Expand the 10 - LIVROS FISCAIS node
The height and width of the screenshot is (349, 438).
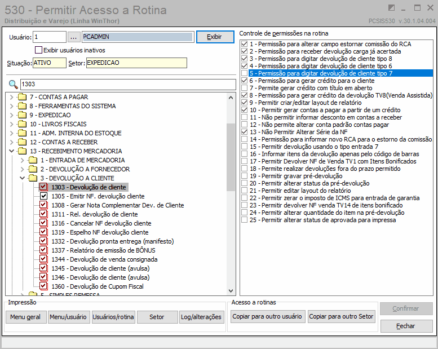click(x=11, y=124)
